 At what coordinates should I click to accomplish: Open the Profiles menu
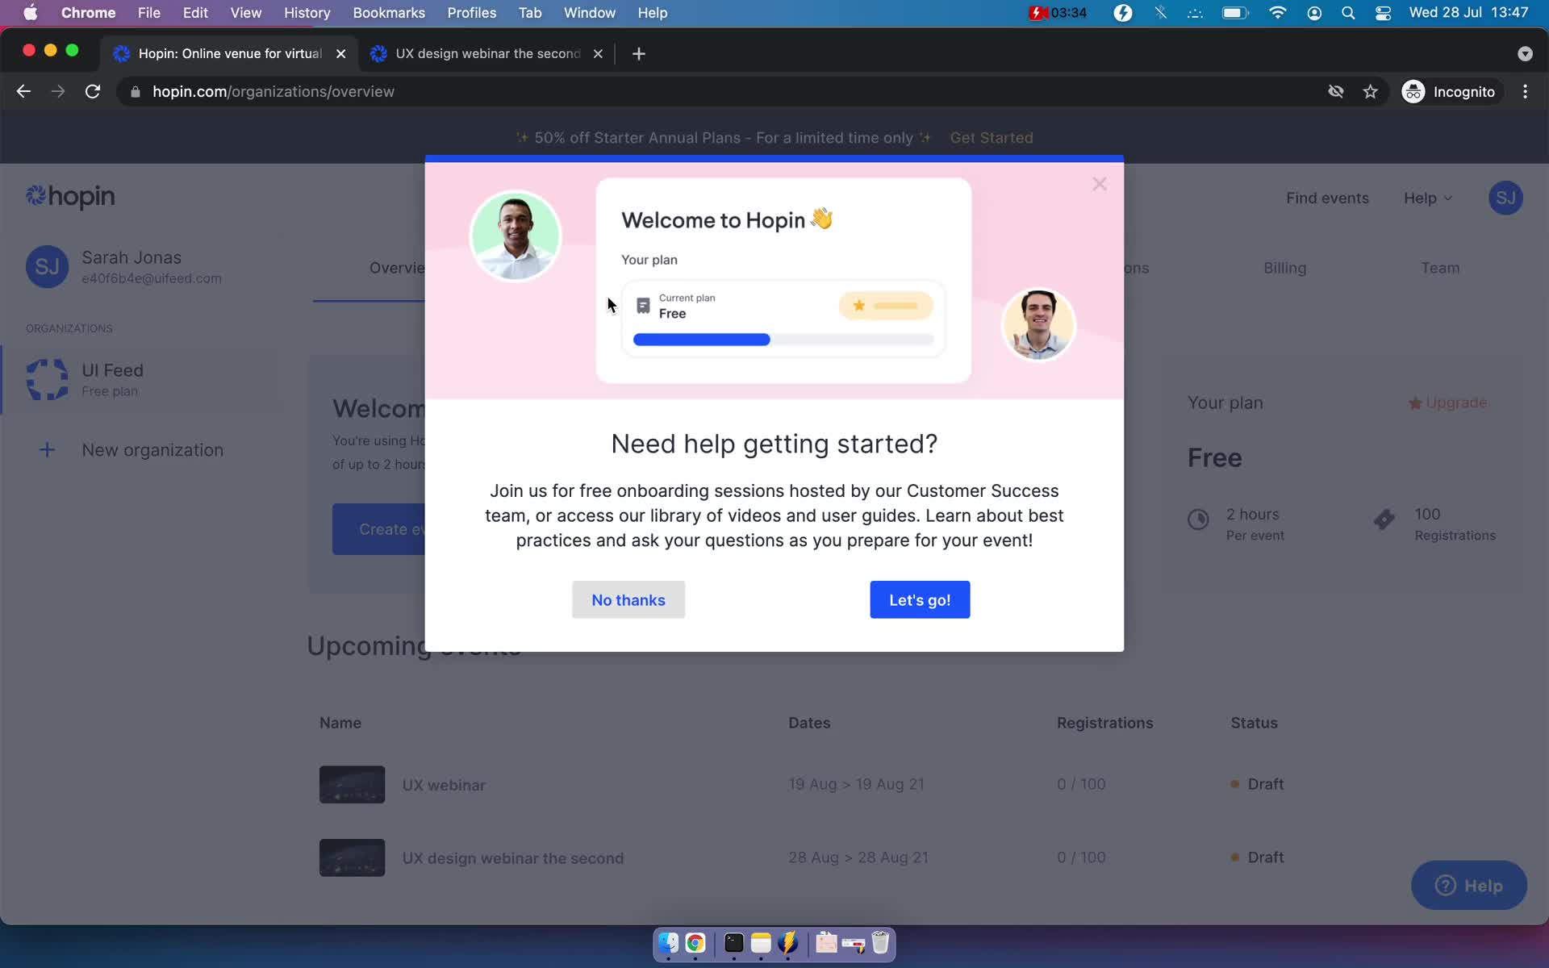[472, 13]
